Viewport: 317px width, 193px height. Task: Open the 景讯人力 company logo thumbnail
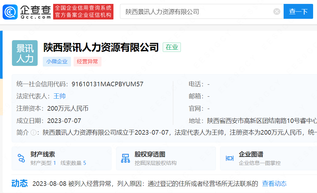25,53
